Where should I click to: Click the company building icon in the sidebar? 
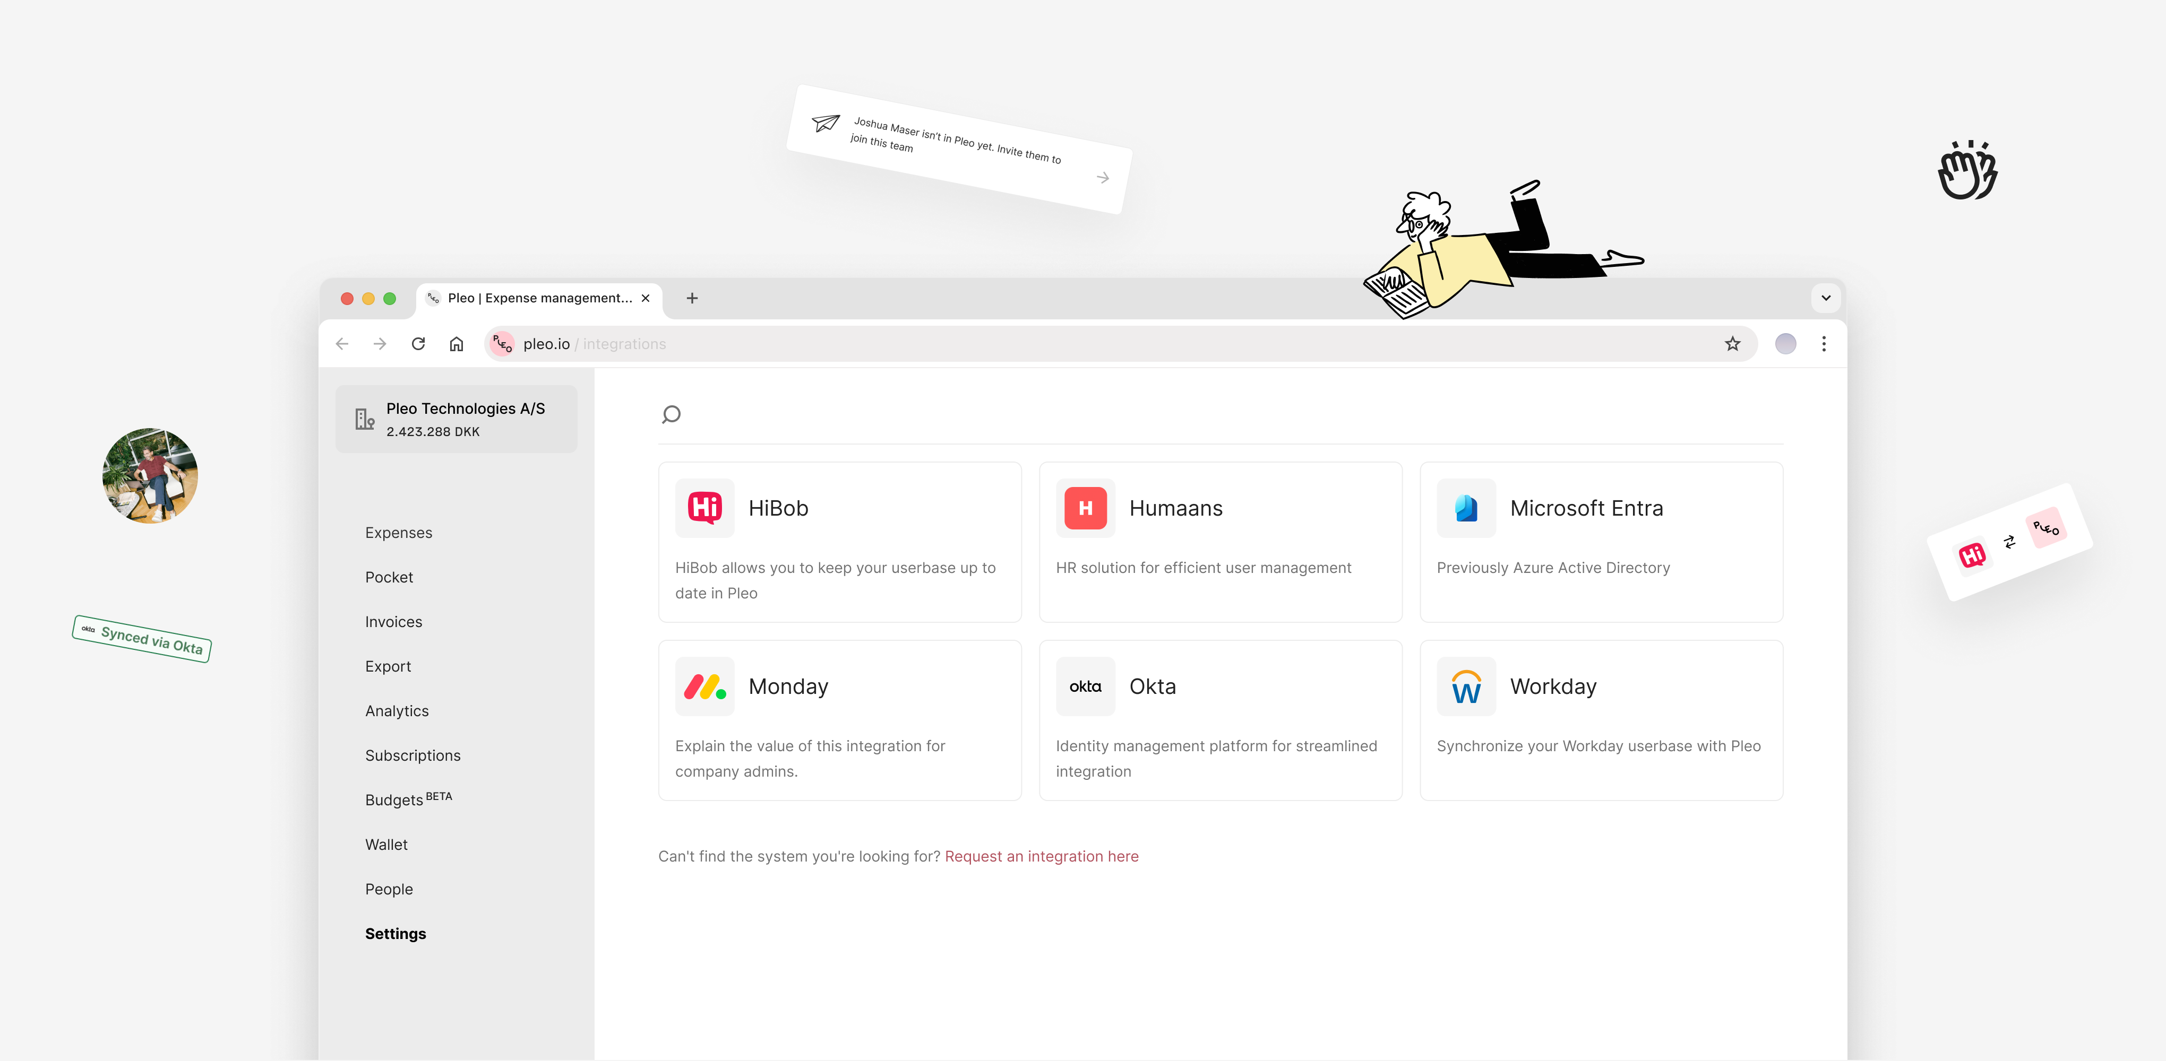364,419
